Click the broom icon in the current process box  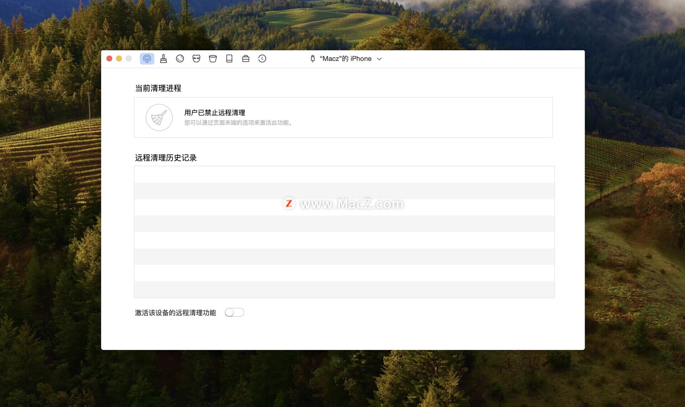(x=159, y=117)
